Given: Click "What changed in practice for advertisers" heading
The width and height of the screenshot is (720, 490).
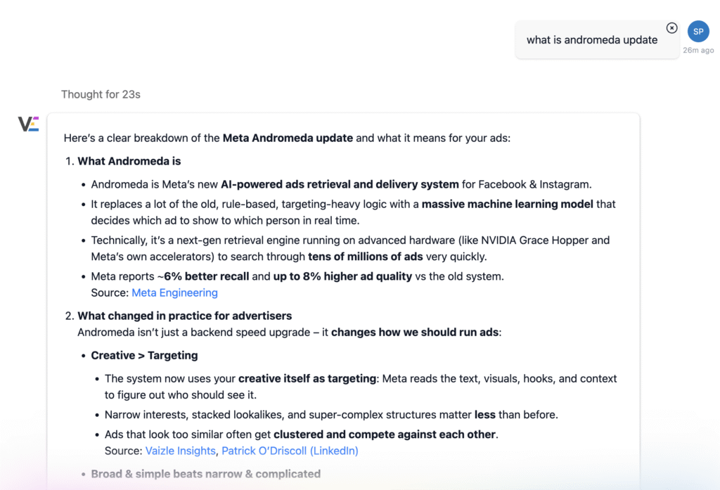Looking at the screenshot, I should [184, 316].
